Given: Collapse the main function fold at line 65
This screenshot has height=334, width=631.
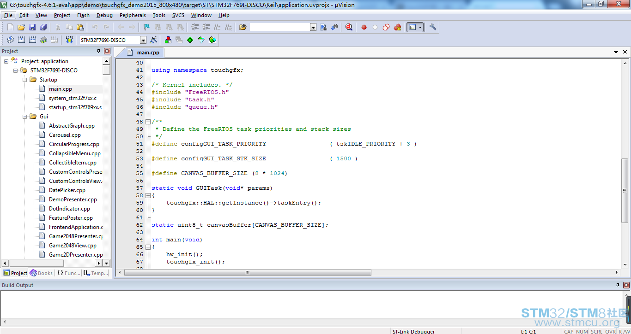Looking at the screenshot, I should point(148,247).
